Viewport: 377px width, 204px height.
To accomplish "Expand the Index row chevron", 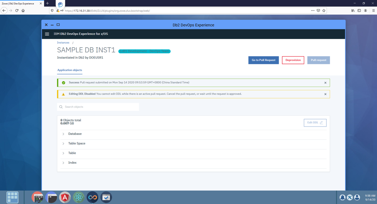I will (63, 163).
